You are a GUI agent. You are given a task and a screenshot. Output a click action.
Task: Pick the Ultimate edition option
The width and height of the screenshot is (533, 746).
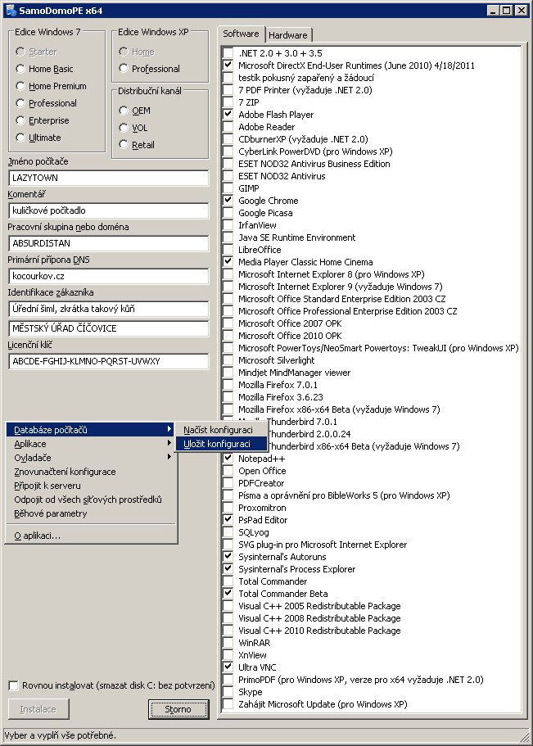[20, 138]
